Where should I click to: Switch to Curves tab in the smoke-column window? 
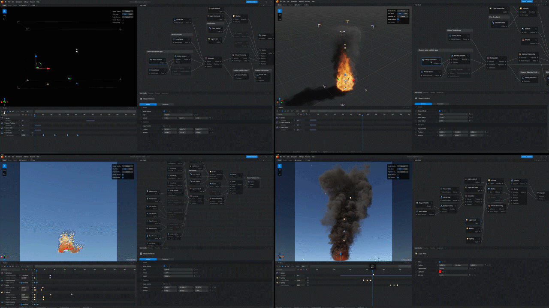tap(425, 248)
